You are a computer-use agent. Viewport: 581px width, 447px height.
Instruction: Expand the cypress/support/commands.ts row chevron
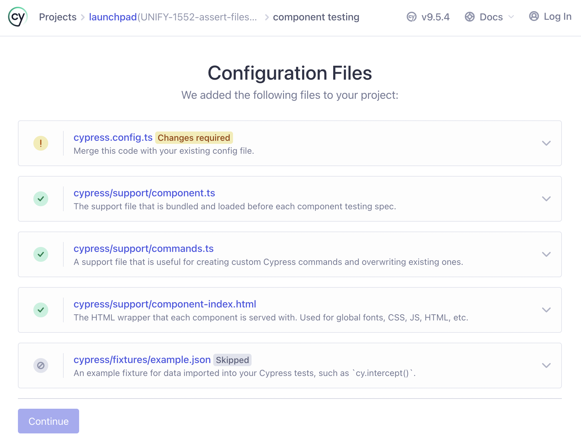tap(546, 254)
